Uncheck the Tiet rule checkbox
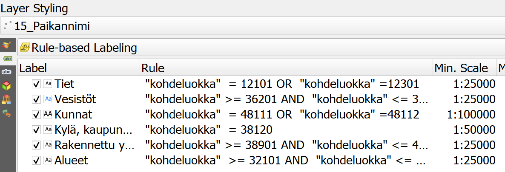Image resolution: width=505 pixels, height=172 pixels. click(36, 84)
